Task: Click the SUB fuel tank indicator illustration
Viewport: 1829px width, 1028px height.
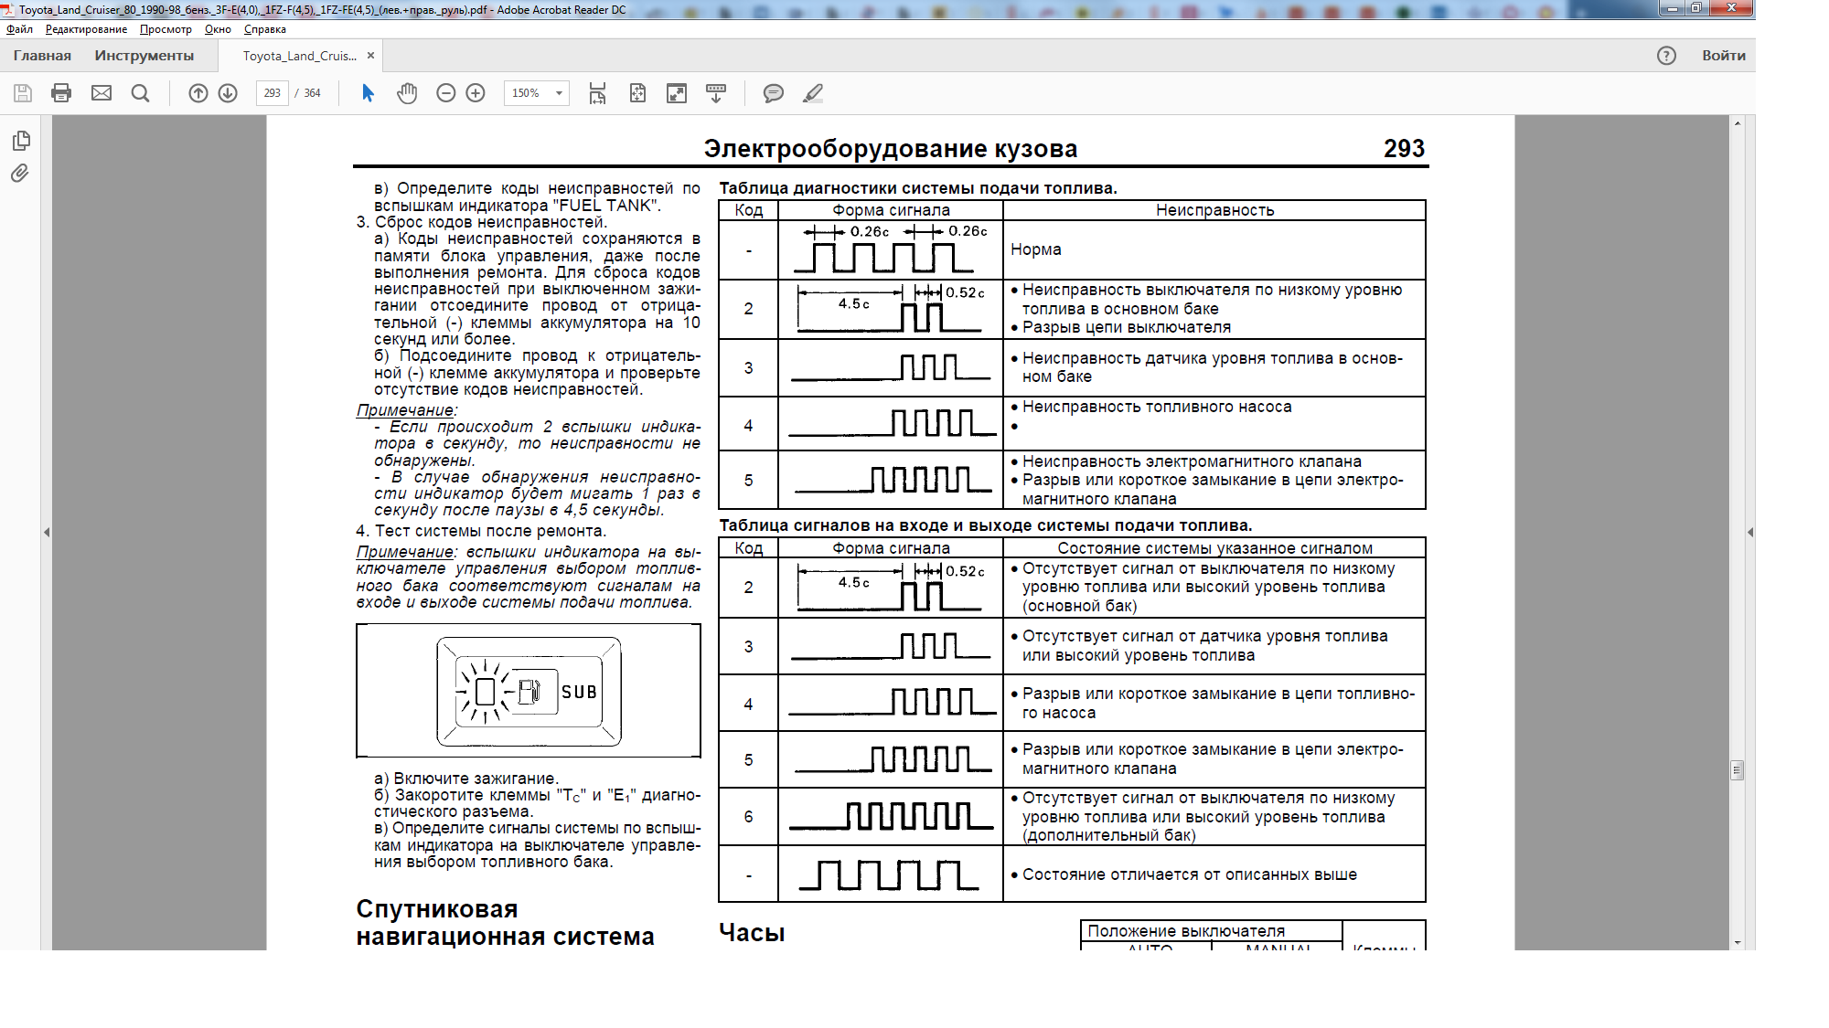Action: pos(529,691)
